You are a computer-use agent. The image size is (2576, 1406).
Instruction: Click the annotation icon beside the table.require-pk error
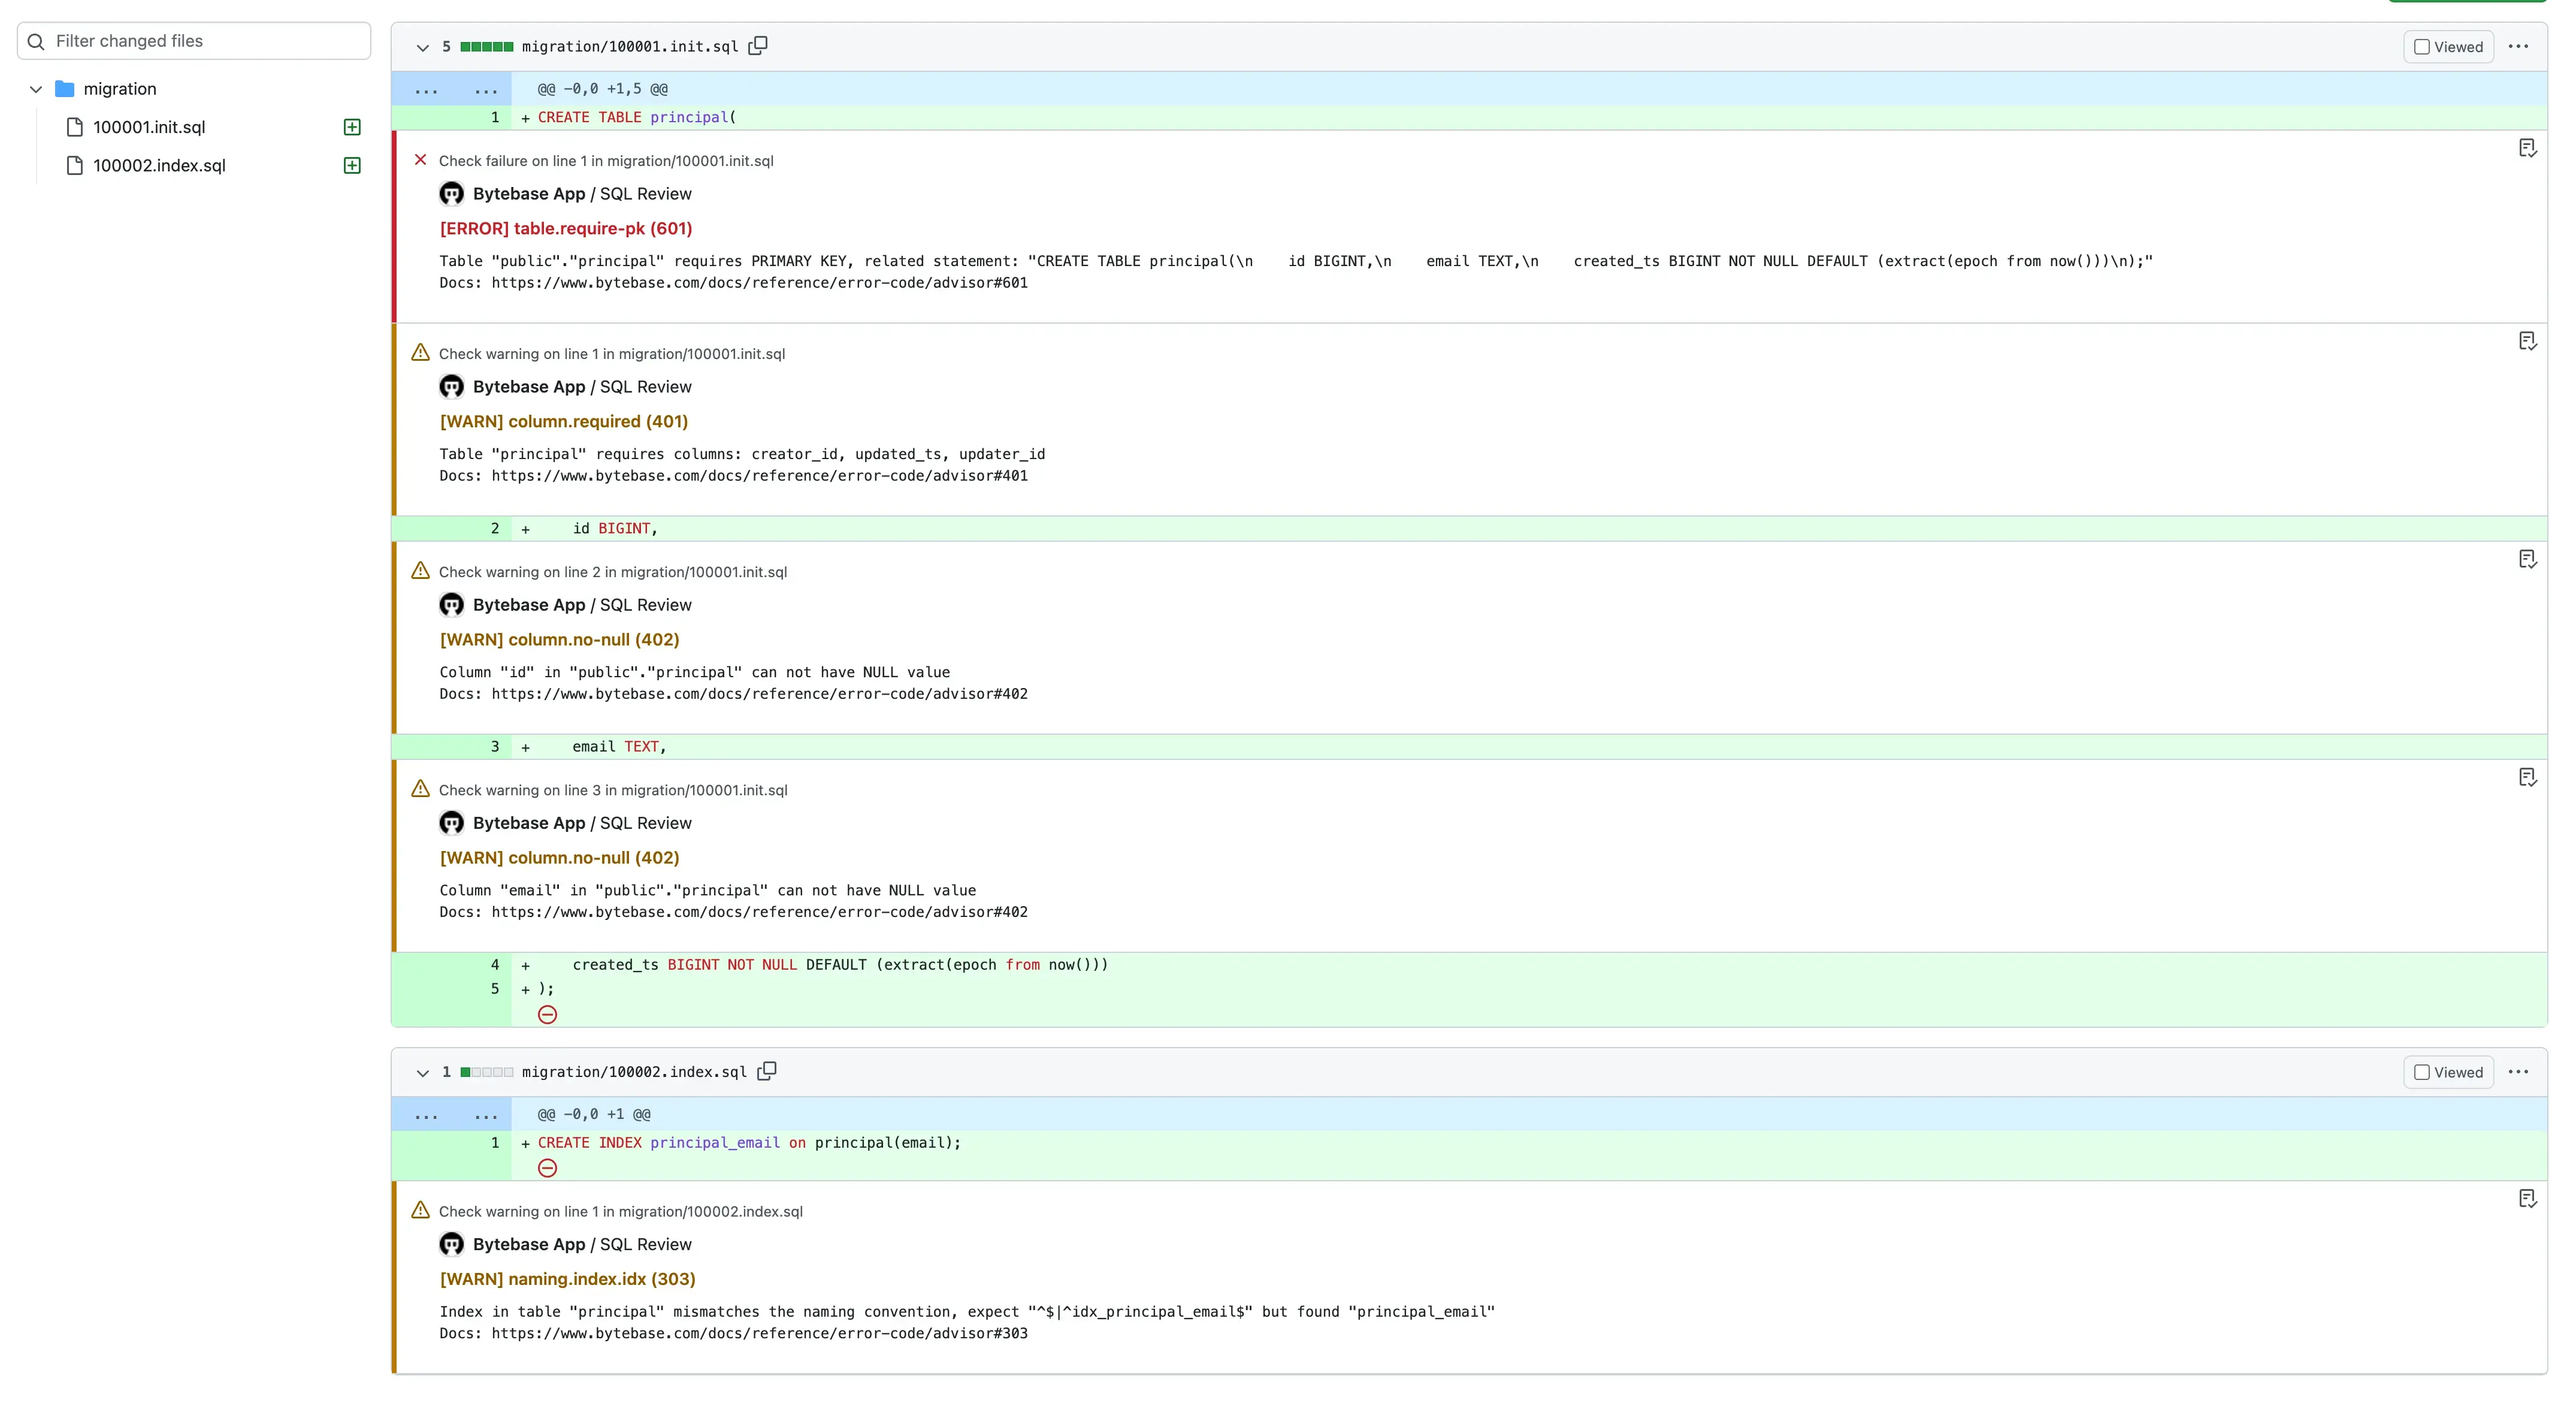pos(2527,147)
